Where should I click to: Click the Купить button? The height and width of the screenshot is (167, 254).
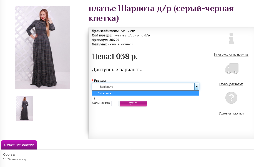tap(133, 103)
